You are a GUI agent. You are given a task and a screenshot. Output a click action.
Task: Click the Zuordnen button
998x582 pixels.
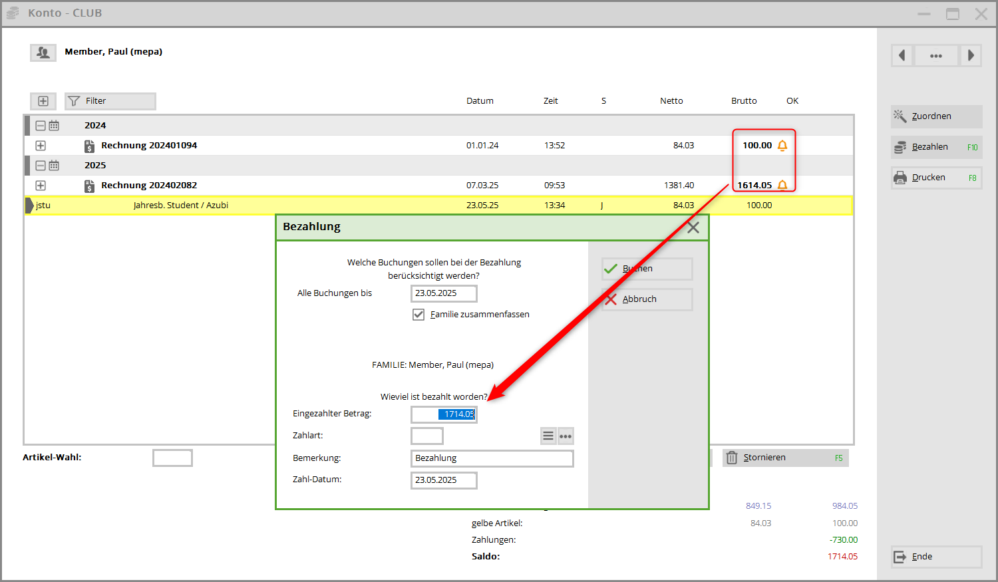click(x=936, y=116)
